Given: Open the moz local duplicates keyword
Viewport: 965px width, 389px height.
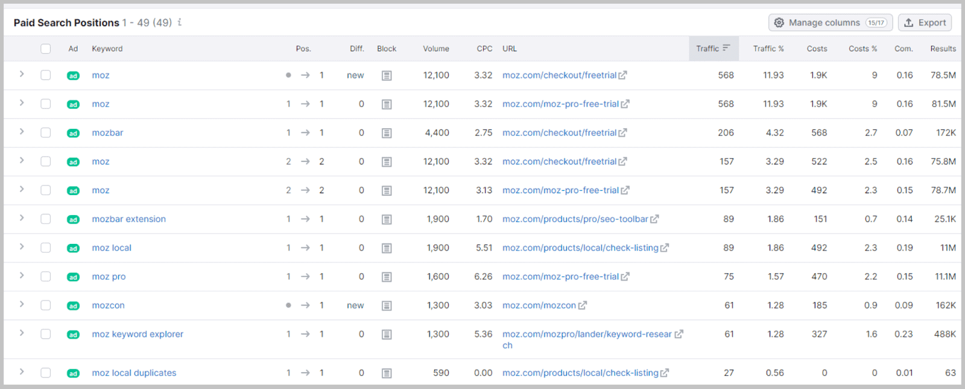Looking at the screenshot, I should (x=134, y=373).
